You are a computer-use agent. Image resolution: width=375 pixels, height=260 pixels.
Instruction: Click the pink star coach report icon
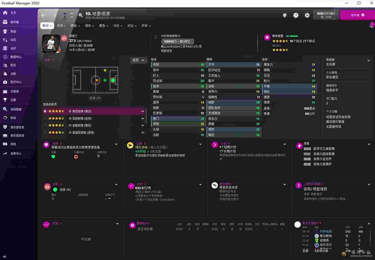coord(267,38)
